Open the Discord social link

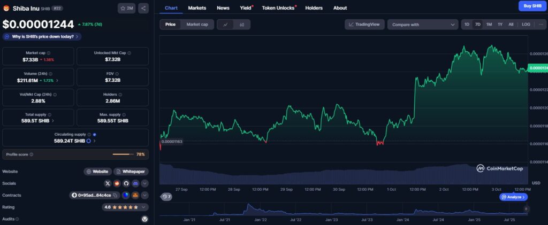point(135,183)
